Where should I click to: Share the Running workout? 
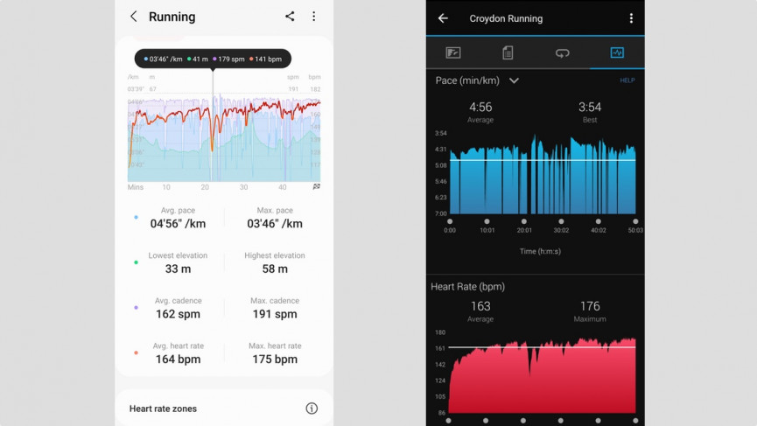[x=290, y=17]
